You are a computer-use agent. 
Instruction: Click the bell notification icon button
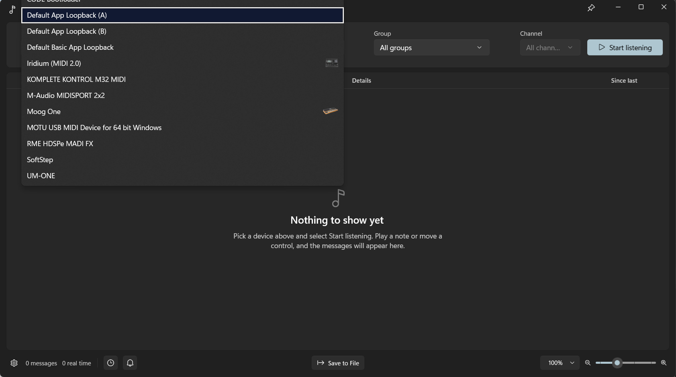coord(130,363)
